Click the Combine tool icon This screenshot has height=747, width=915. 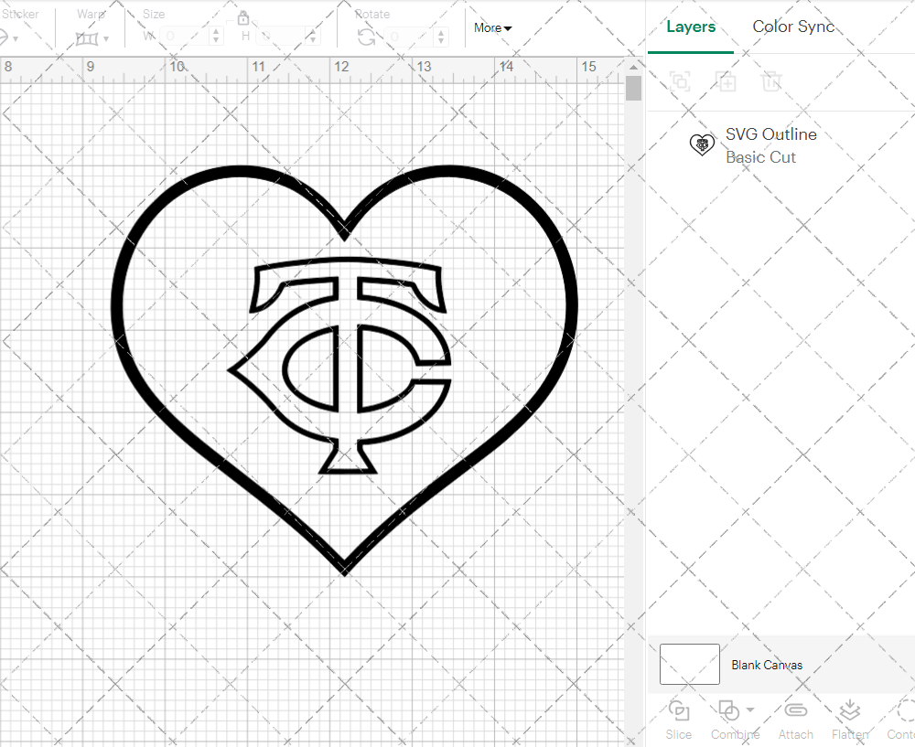pyautogui.click(x=728, y=710)
